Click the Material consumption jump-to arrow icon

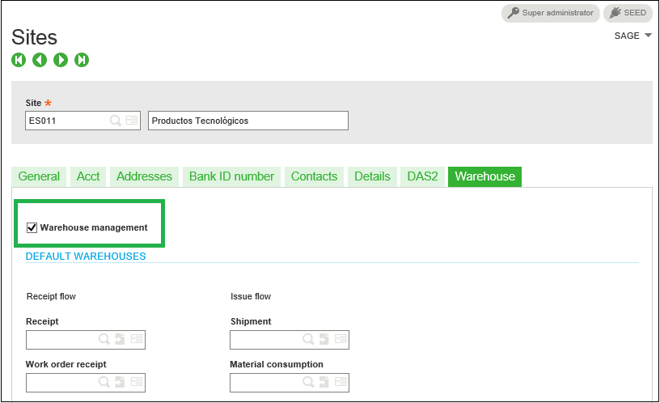click(324, 382)
